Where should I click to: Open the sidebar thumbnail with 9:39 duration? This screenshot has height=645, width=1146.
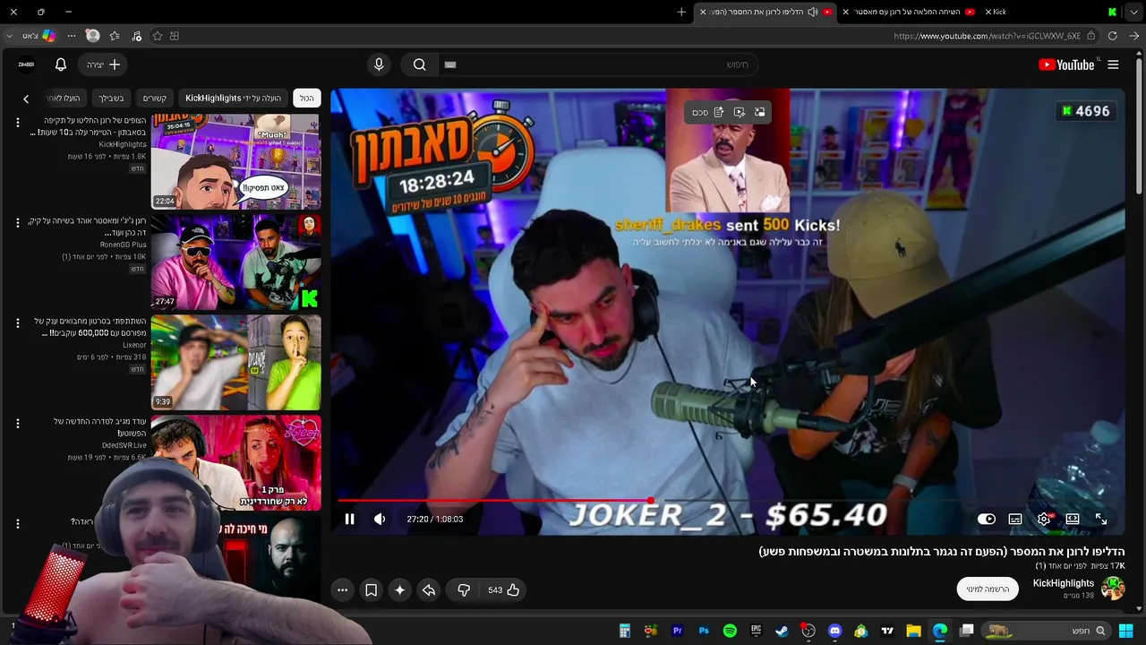235,362
